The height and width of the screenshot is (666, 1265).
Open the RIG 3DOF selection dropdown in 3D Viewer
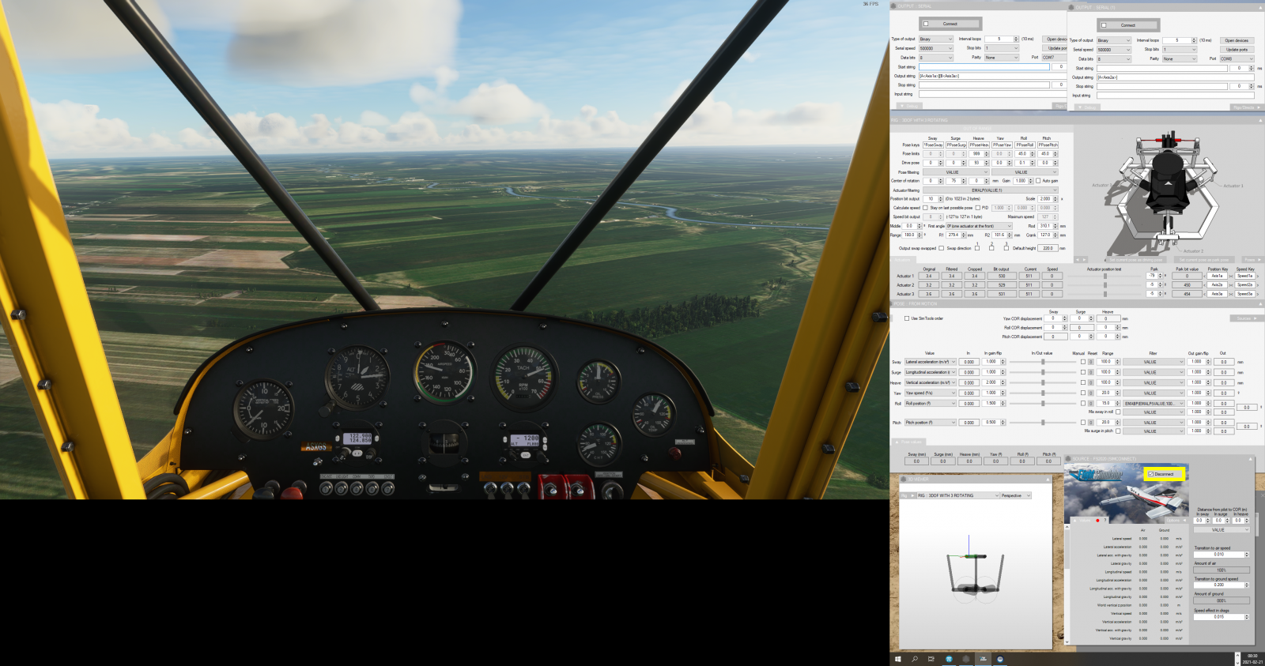pyautogui.click(x=957, y=495)
